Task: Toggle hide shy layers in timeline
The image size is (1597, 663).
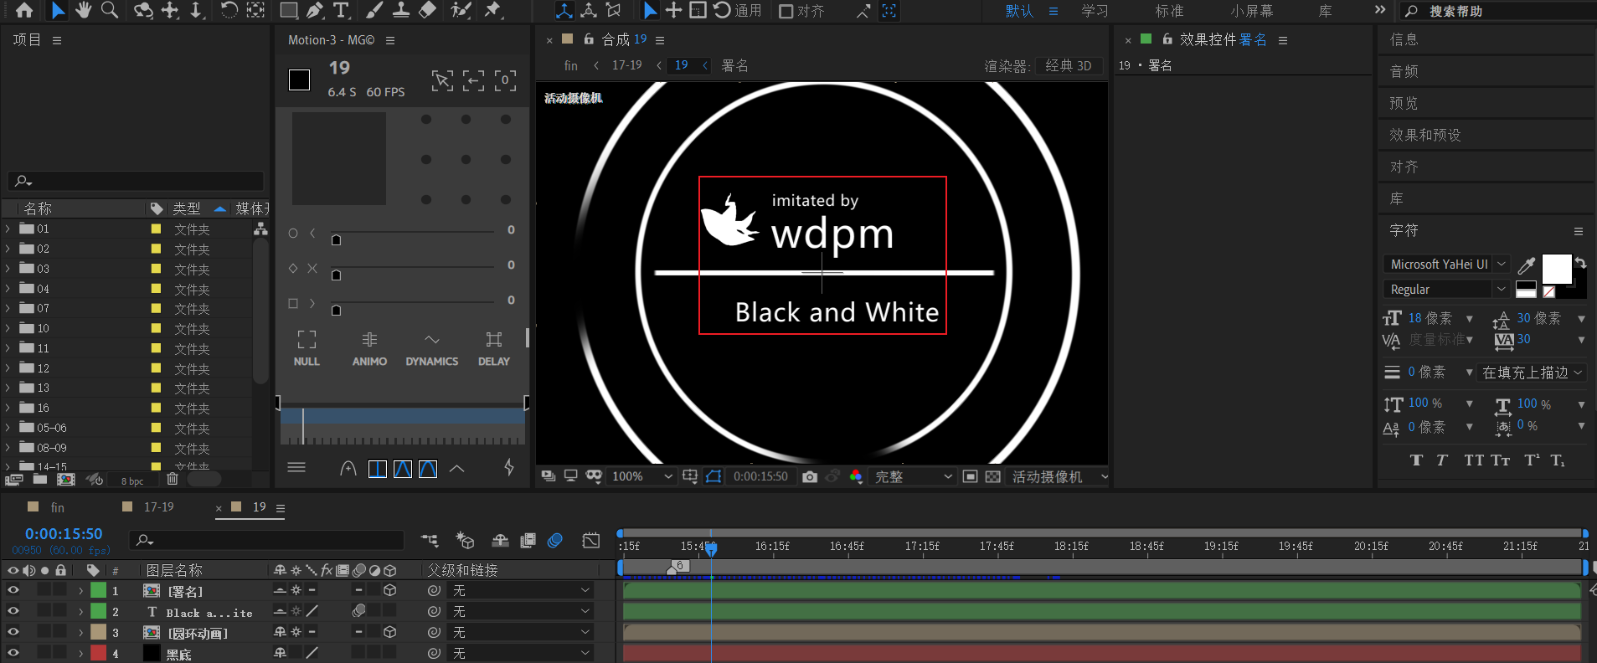Action: [500, 541]
